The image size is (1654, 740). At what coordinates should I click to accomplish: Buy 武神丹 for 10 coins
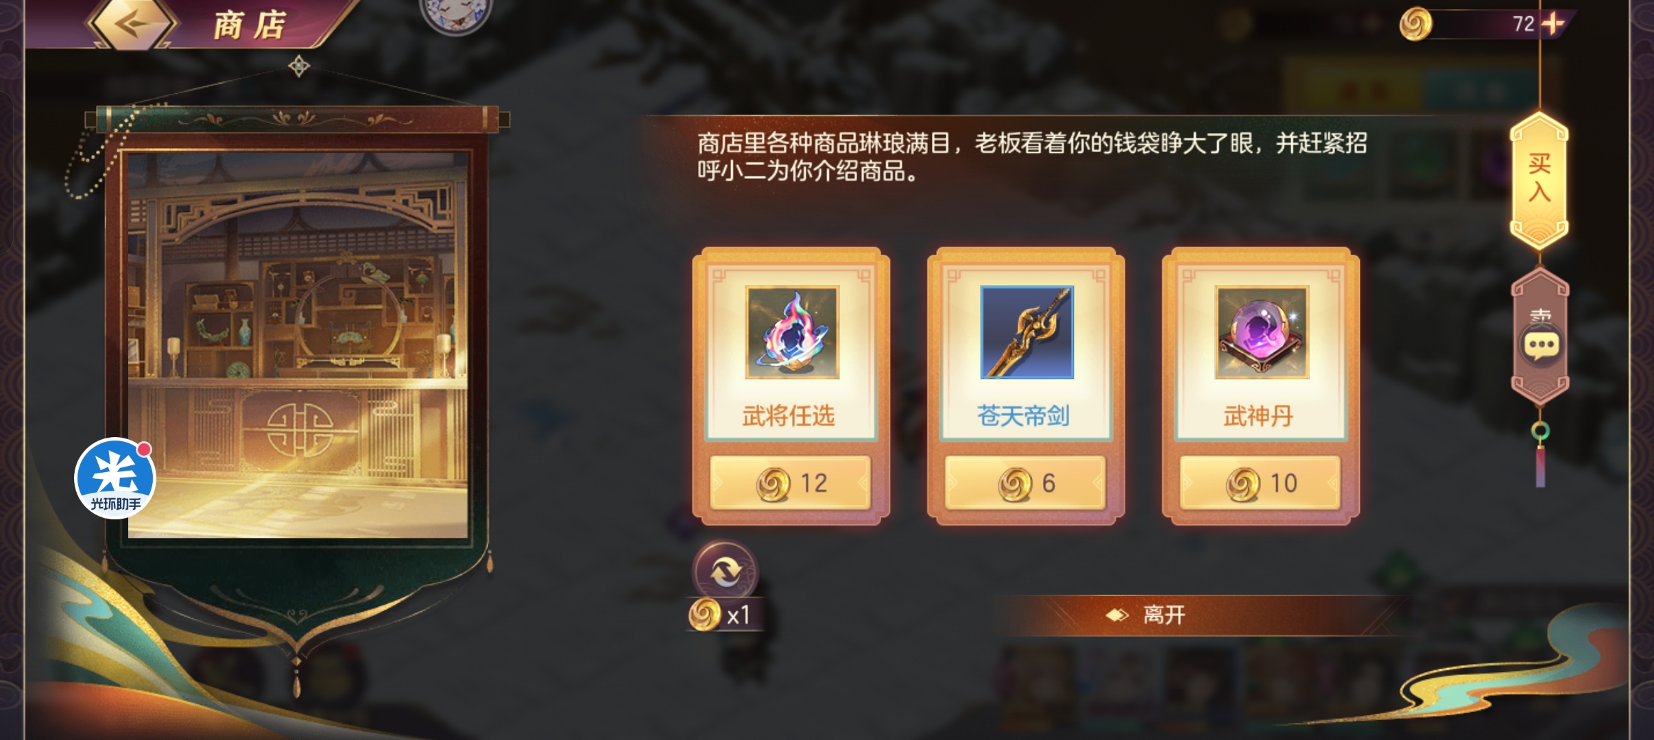[1260, 483]
